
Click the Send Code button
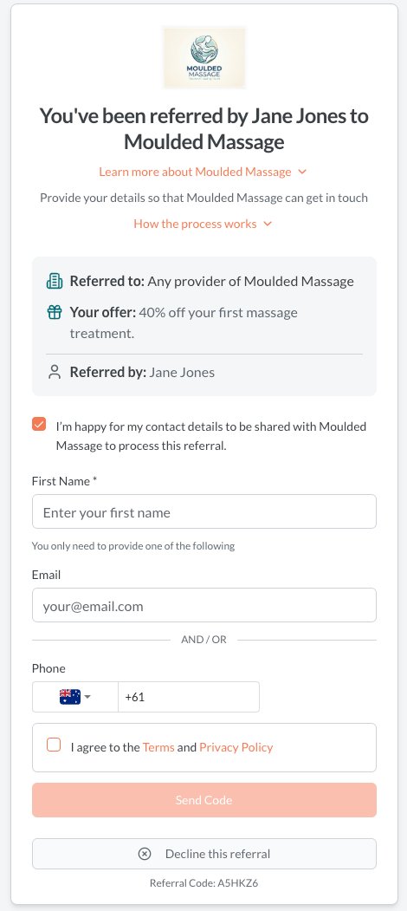(204, 800)
